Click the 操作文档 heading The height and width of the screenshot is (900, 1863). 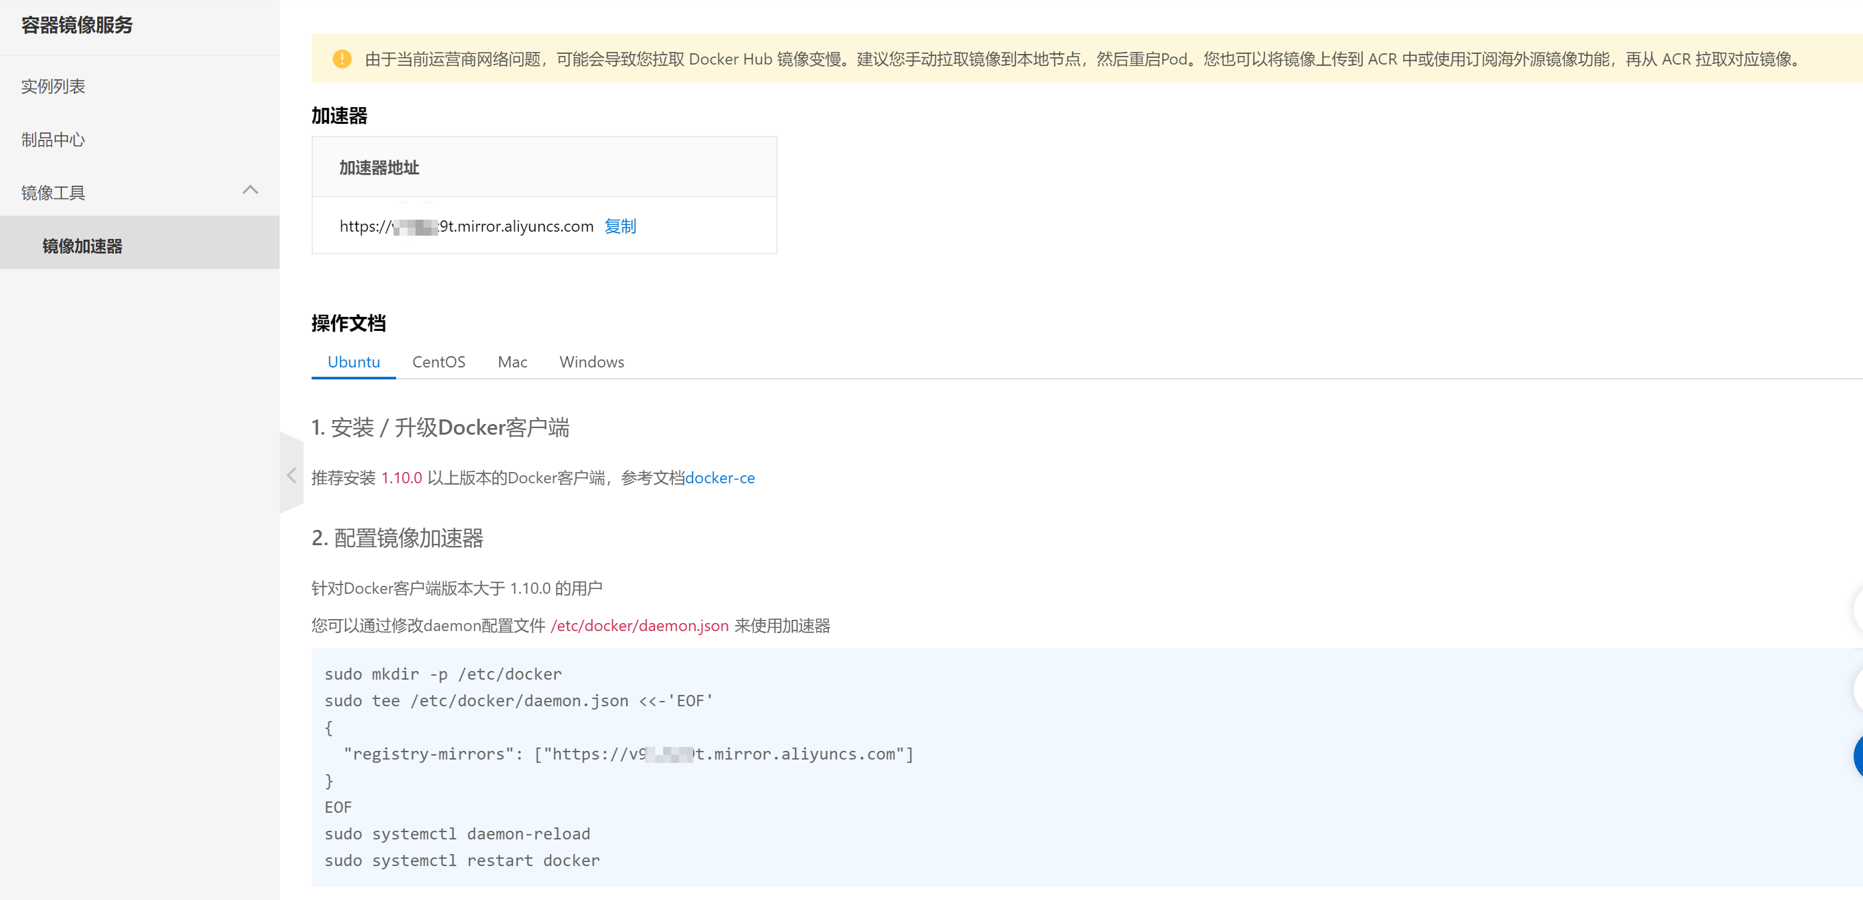pos(349,323)
